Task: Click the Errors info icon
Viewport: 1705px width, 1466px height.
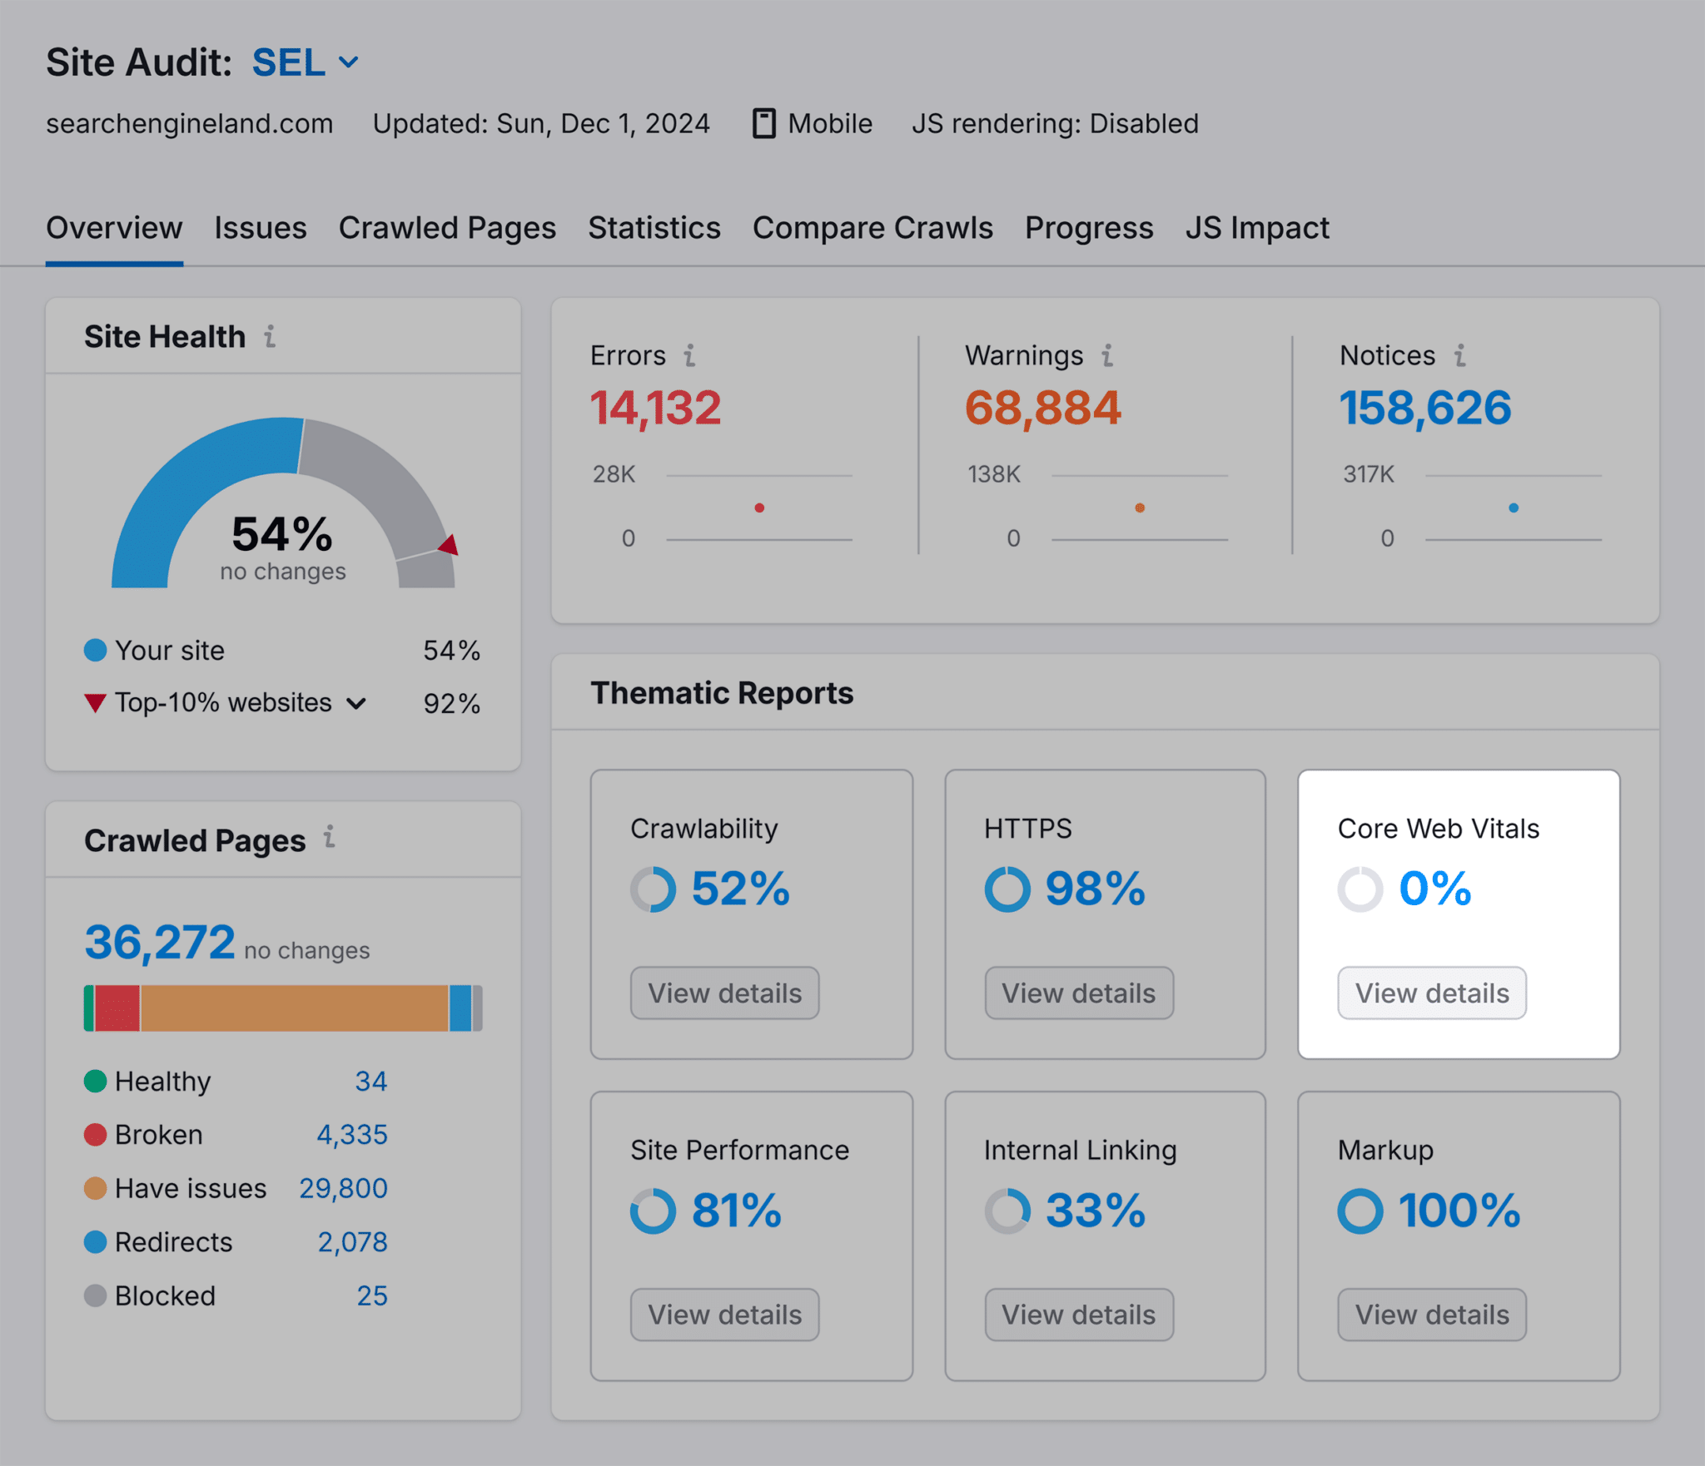Action: click(689, 356)
